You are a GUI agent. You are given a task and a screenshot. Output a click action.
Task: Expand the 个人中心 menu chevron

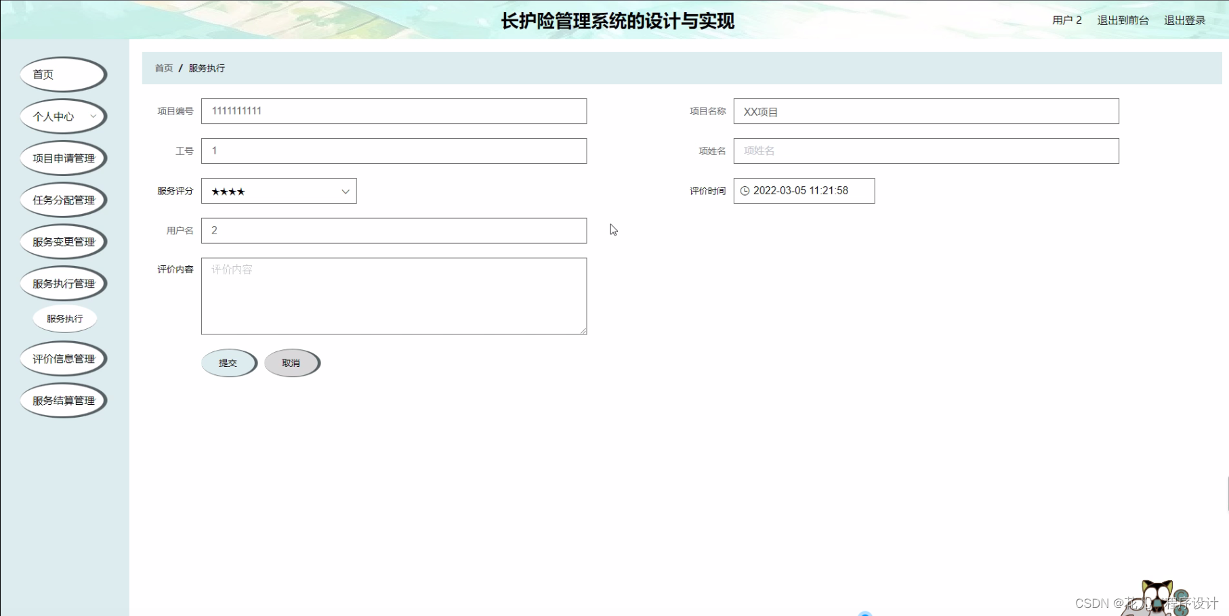93,116
